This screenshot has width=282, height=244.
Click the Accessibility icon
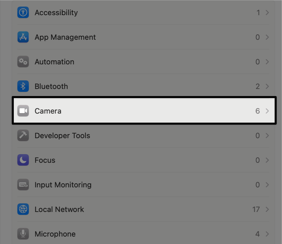coord(23,12)
